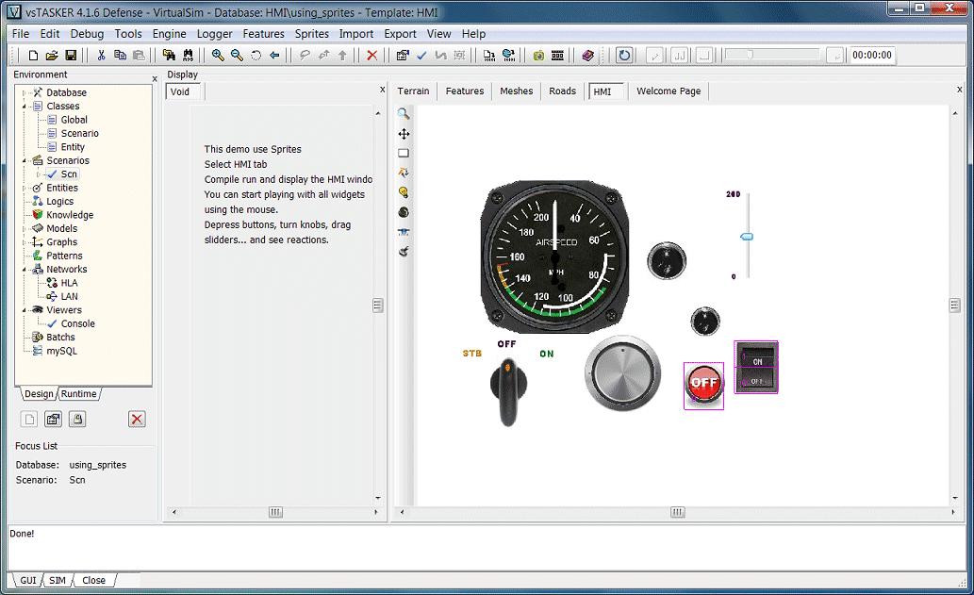Switch to the Runtime tab
974x595 pixels.
pyautogui.click(x=79, y=394)
